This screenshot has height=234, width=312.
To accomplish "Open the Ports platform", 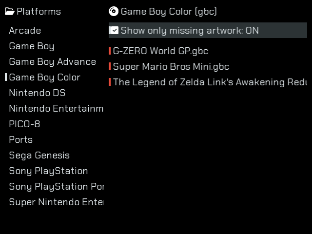I will point(21,139).
